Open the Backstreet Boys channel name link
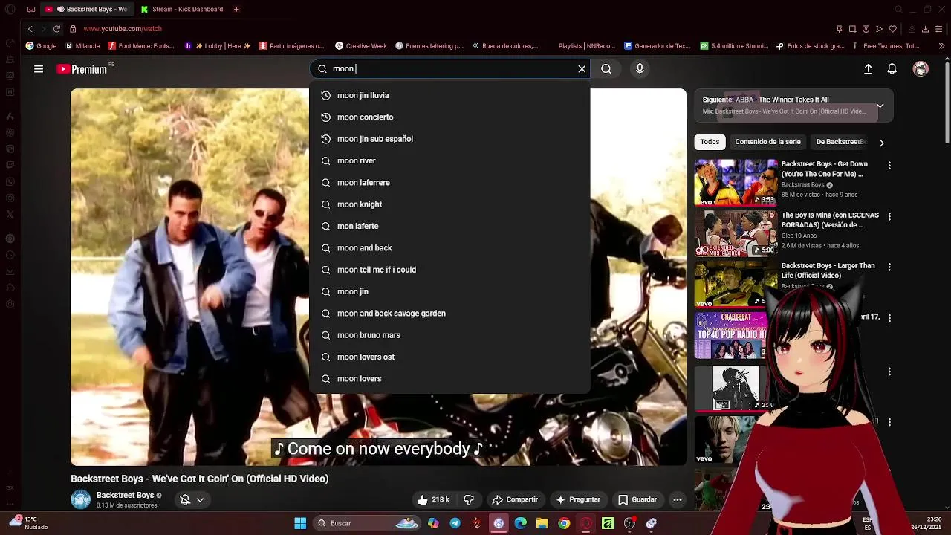This screenshot has height=535, width=951. [x=125, y=495]
